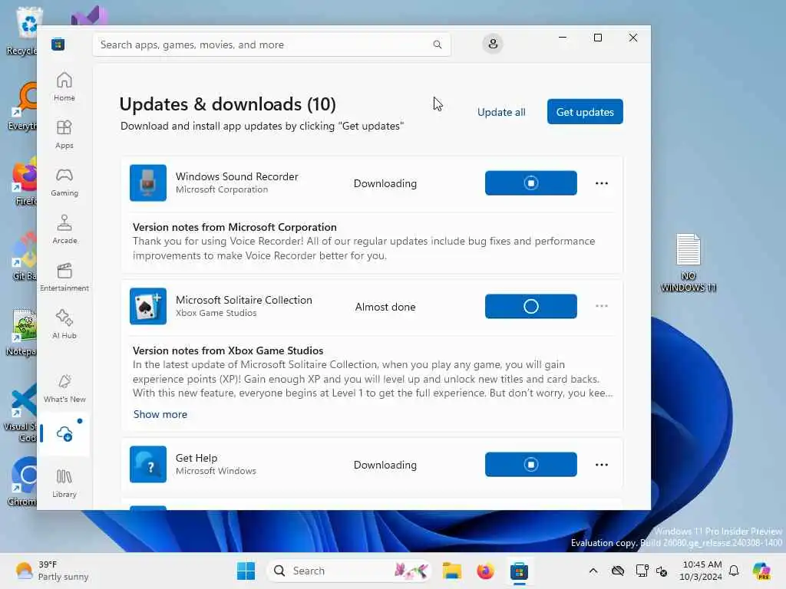Click the Microsoft Solitaire Collection title text
Image resolution: width=786 pixels, height=589 pixels.
tap(243, 300)
